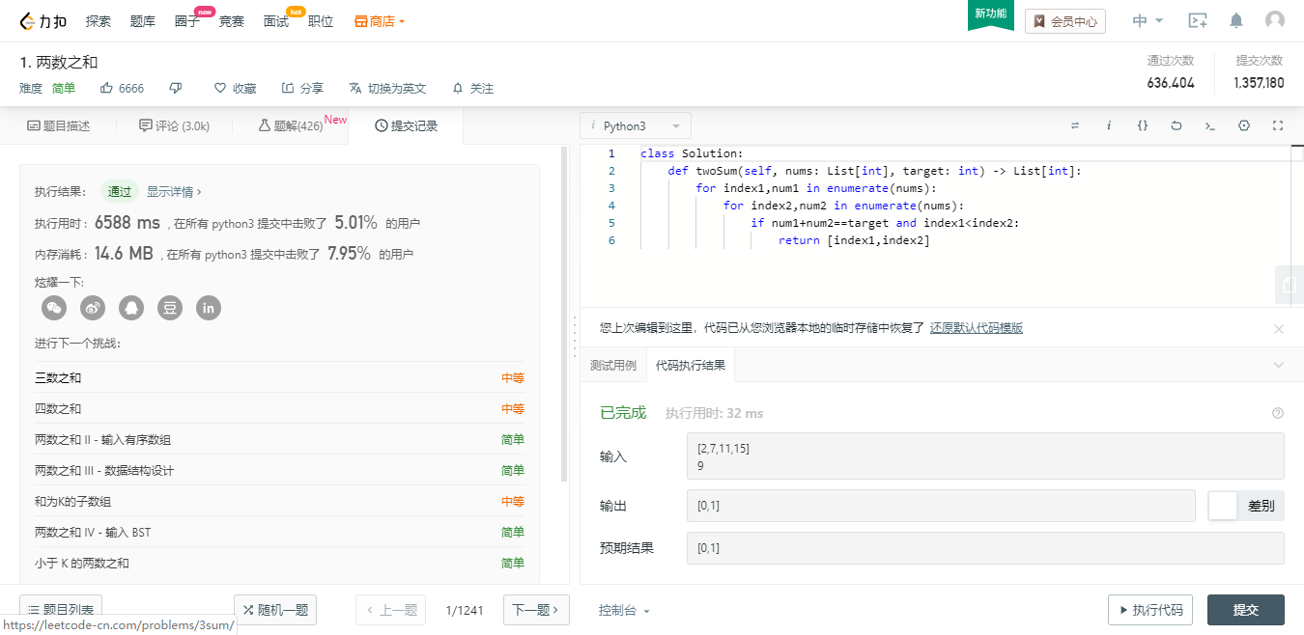Image resolution: width=1304 pixels, height=635 pixels.
Task: Open the Python3 language dropdown
Action: click(x=636, y=125)
